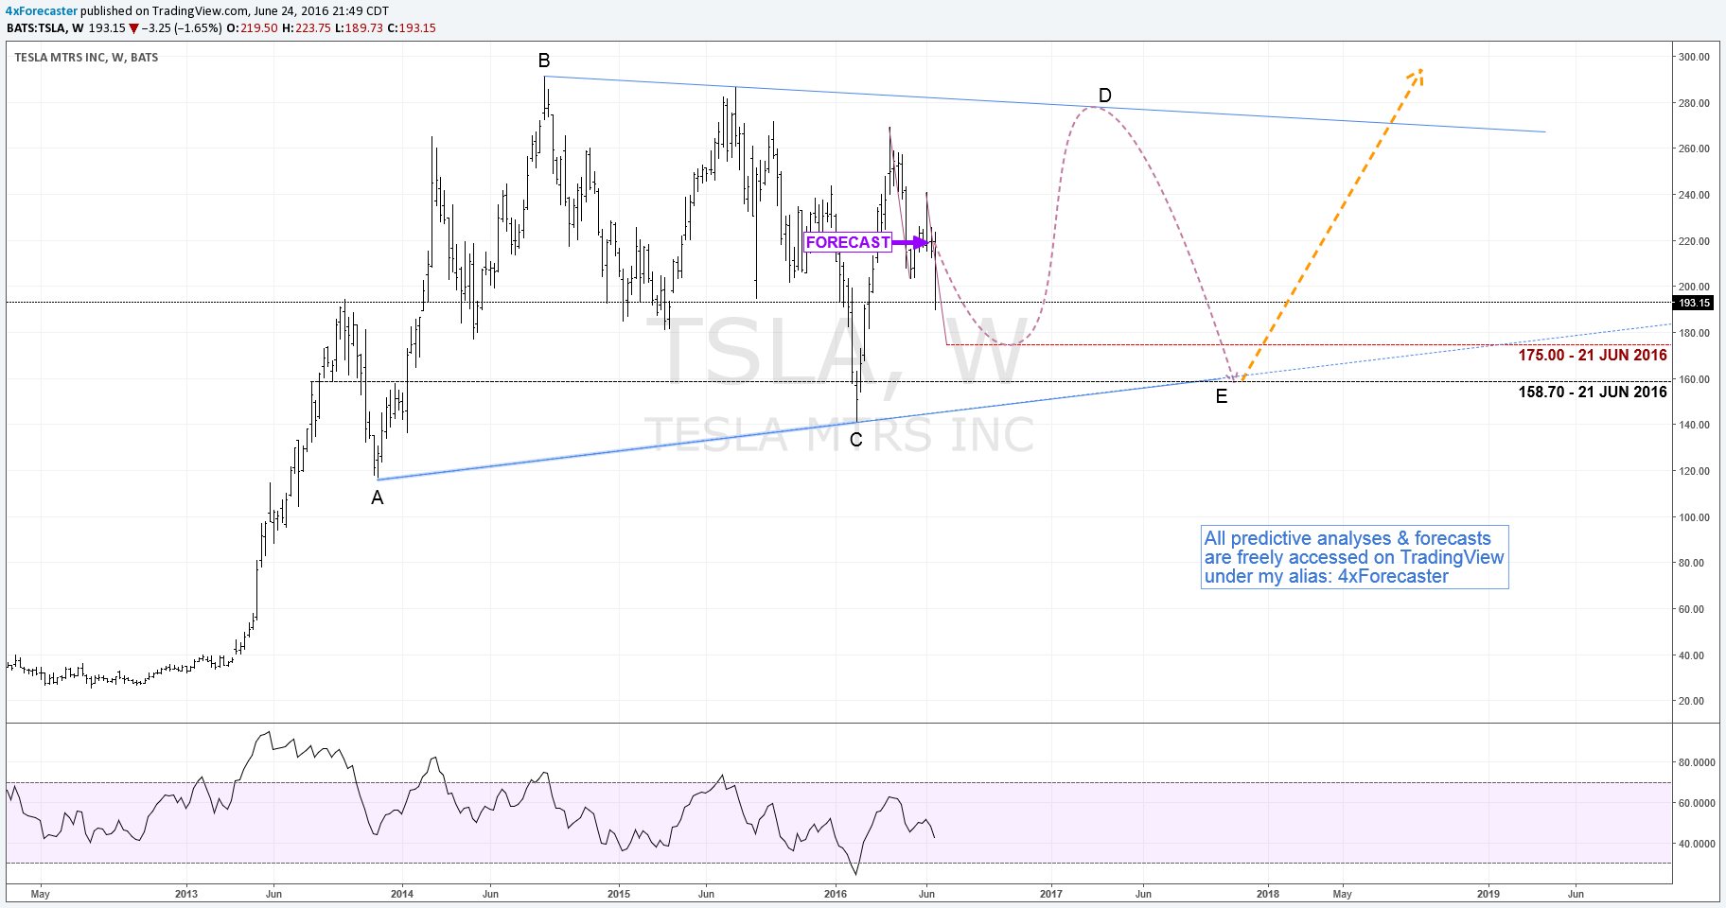
Task: Select wave point label A
Action: pyautogui.click(x=378, y=498)
